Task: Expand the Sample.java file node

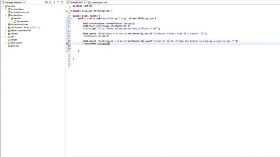Action: pyautogui.click(x=11, y=21)
